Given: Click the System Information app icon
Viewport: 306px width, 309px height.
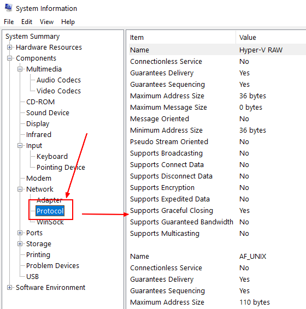Looking at the screenshot, I should (9, 8).
